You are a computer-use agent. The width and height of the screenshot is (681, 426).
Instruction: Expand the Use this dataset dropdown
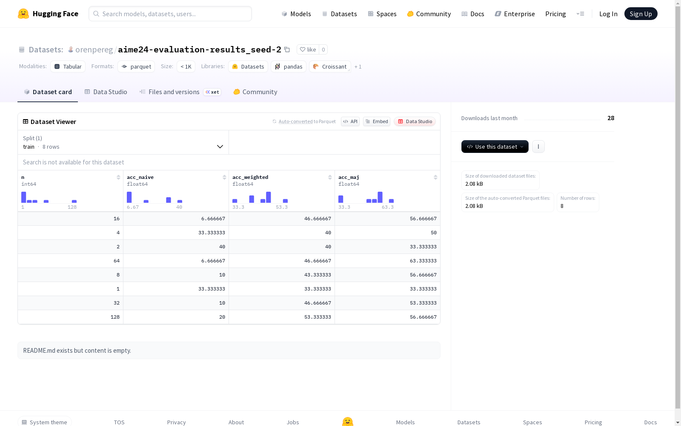pos(495,147)
